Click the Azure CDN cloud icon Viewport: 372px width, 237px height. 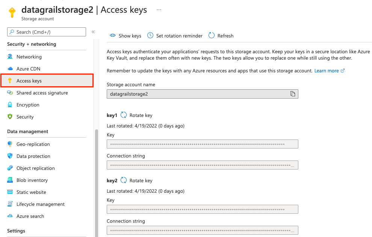pyautogui.click(x=10, y=69)
